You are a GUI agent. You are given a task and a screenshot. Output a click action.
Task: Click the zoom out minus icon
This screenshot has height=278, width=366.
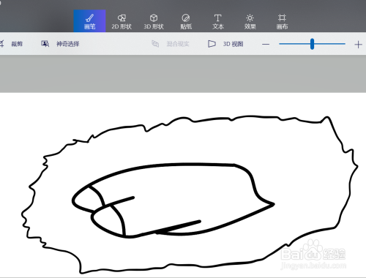pyautogui.click(x=266, y=45)
